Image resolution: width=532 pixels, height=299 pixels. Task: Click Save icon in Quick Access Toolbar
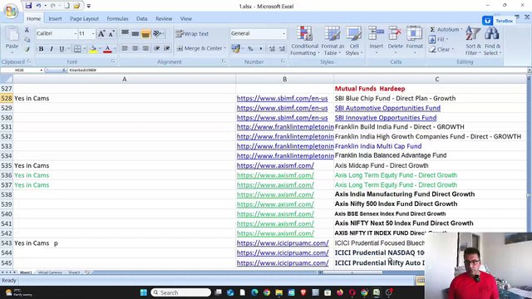pyautogui.click(x=28, y=6)
